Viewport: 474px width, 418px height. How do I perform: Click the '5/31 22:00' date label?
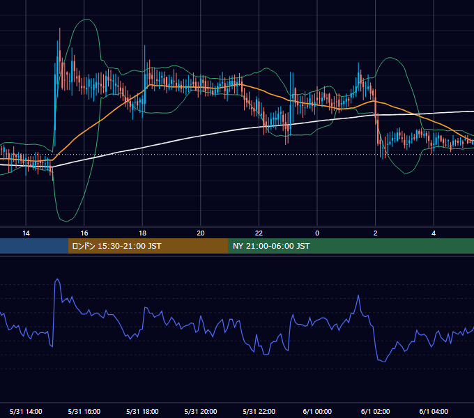pyautogui.click(x=259, y=411)
